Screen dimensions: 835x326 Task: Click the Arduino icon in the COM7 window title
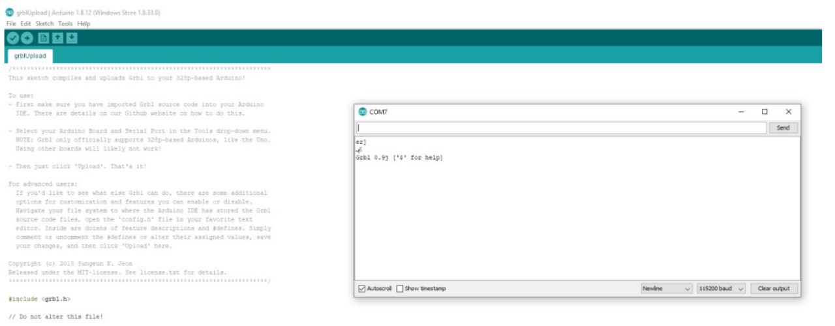(x=363, y=111)
